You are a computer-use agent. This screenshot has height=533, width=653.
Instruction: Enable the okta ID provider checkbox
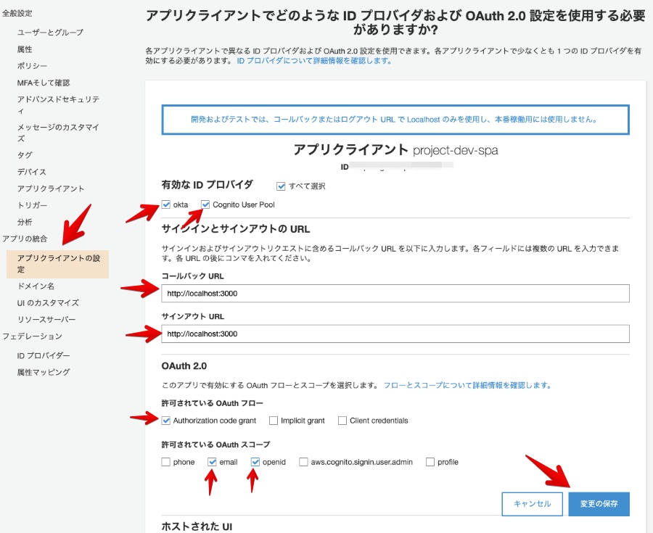pyautogui.click(x=167, y=204)
